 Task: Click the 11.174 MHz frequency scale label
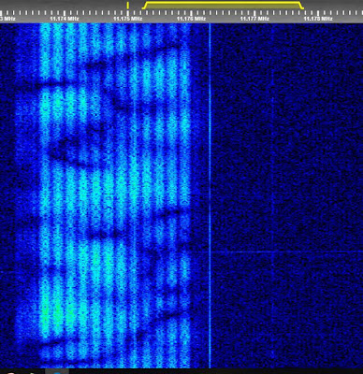(x=65, y=19)
